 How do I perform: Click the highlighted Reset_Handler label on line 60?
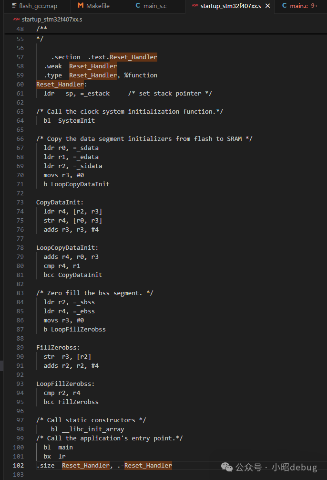click(x=60, y=85)
